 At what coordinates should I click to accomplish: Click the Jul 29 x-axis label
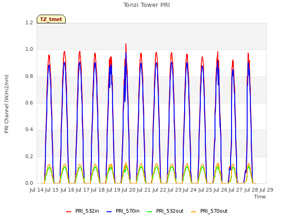click(266, 190)
